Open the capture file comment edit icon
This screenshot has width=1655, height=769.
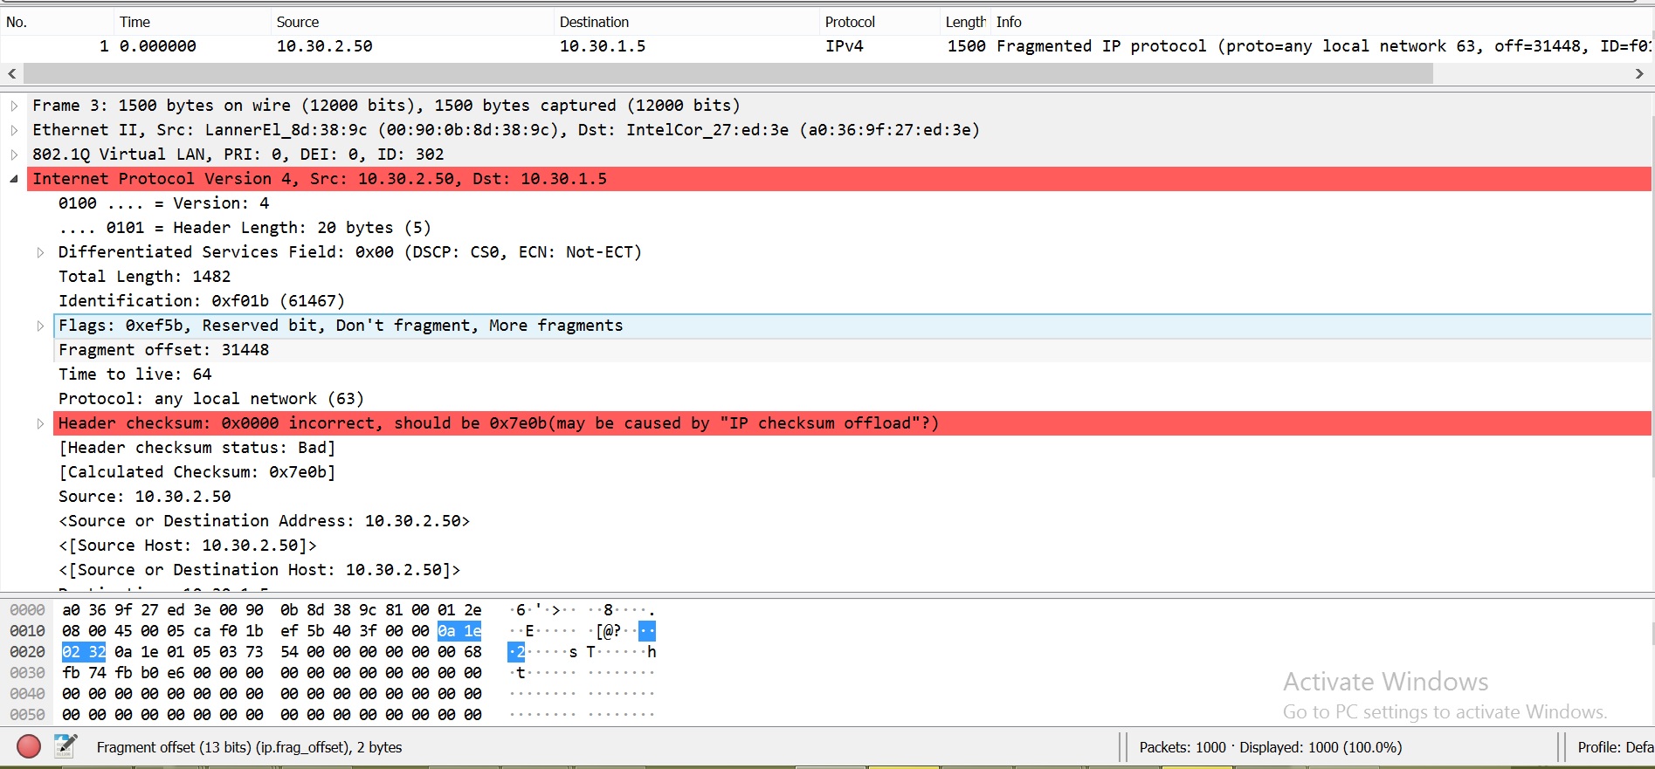pos(66,746)
